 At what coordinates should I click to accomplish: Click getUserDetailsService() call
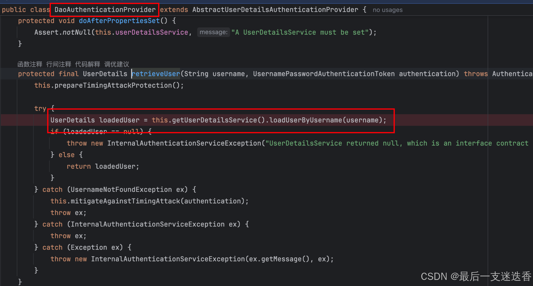(x=218, y=120)
